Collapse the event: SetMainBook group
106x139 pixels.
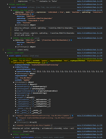point(9,7)
